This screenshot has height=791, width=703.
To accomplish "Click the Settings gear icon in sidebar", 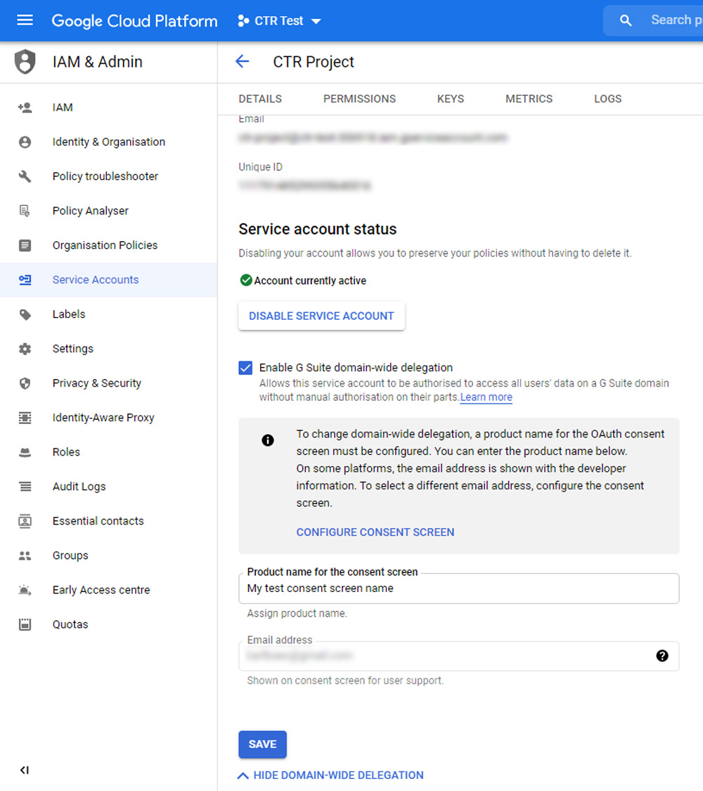I will 25,349.
